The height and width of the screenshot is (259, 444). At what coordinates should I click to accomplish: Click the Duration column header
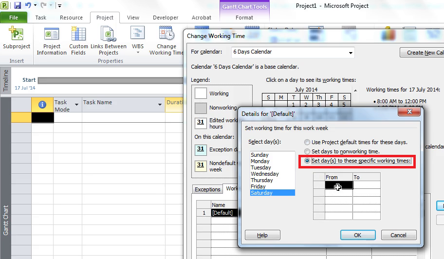(174, 105)
